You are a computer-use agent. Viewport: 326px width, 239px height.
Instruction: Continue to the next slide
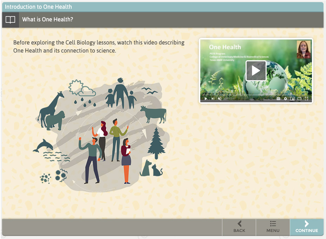[307, 227]
